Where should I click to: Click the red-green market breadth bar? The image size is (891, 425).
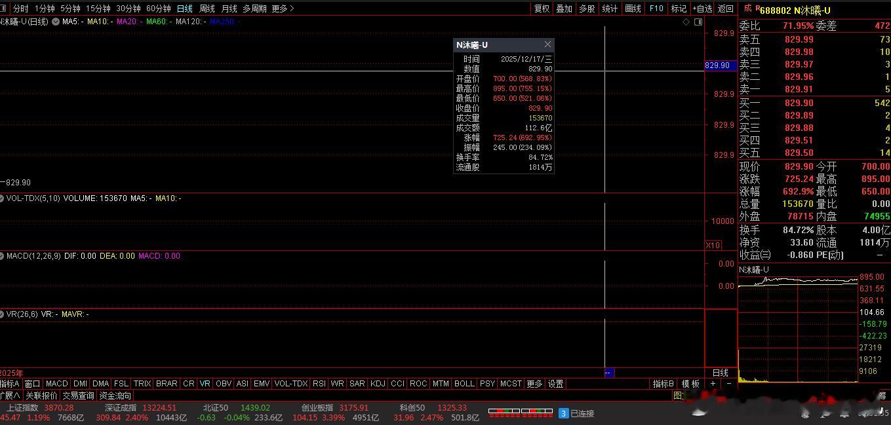point(521,413)
